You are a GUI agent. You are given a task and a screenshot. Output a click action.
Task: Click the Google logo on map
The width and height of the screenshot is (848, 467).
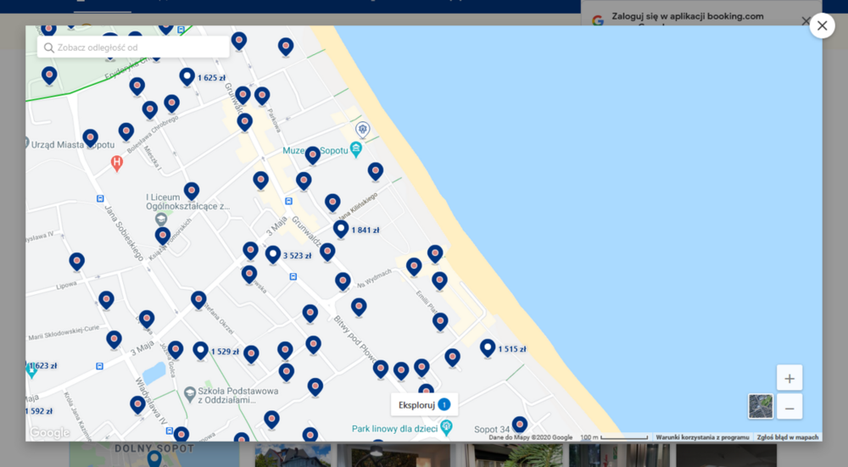coord(50,433)
